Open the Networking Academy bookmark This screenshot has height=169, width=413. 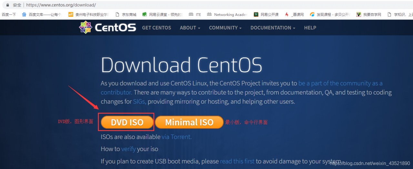[x=227, y=15]
